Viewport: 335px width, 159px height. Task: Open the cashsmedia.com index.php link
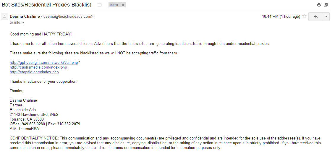(x=38, y=67)
